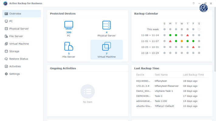Click the File Server icon in Protected Devices
Screen dimensions: 216x121
pyautogui.click(x=69, y=46)
